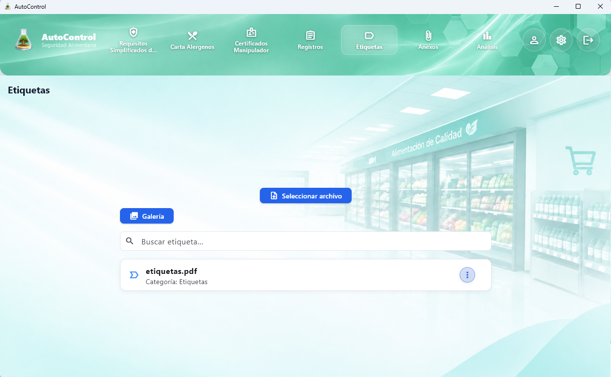The width and height of the screenshot is (611, 377).
Task: Open user profile icon
Action: point(534,40)
